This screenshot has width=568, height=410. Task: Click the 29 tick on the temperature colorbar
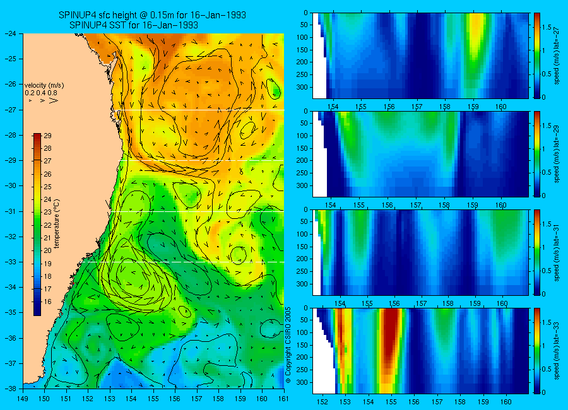(47, 136)
